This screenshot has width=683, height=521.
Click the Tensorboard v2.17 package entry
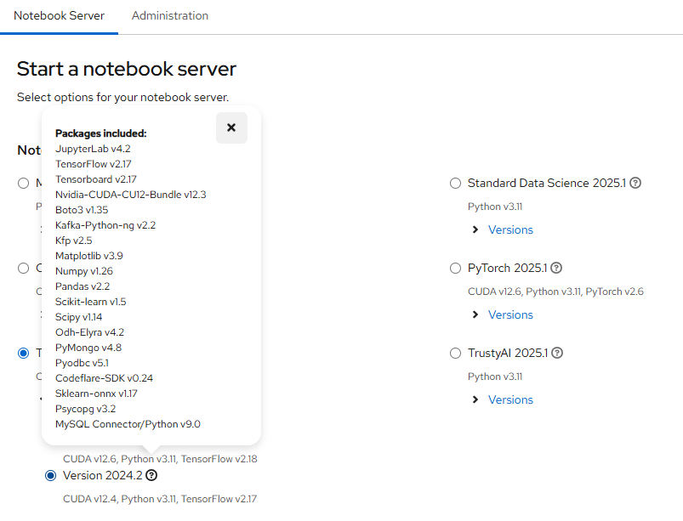coord(96,179)
